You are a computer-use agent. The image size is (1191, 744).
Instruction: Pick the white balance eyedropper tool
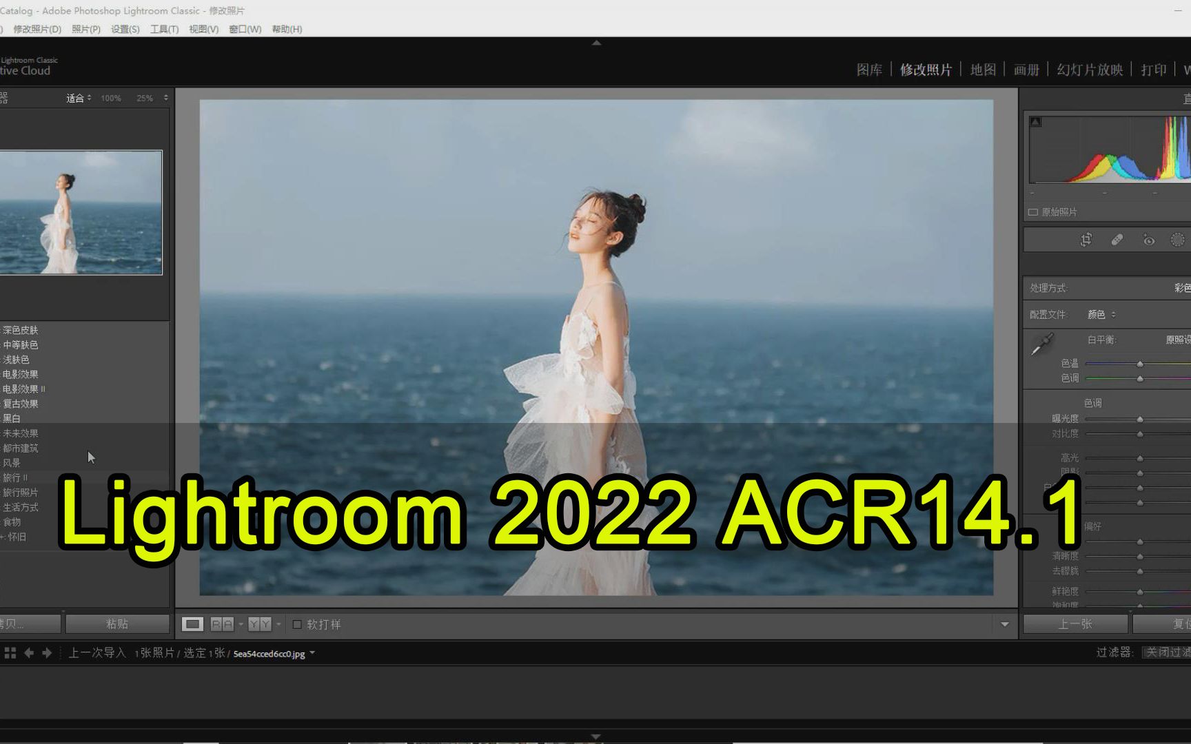tap(1042, 344)
